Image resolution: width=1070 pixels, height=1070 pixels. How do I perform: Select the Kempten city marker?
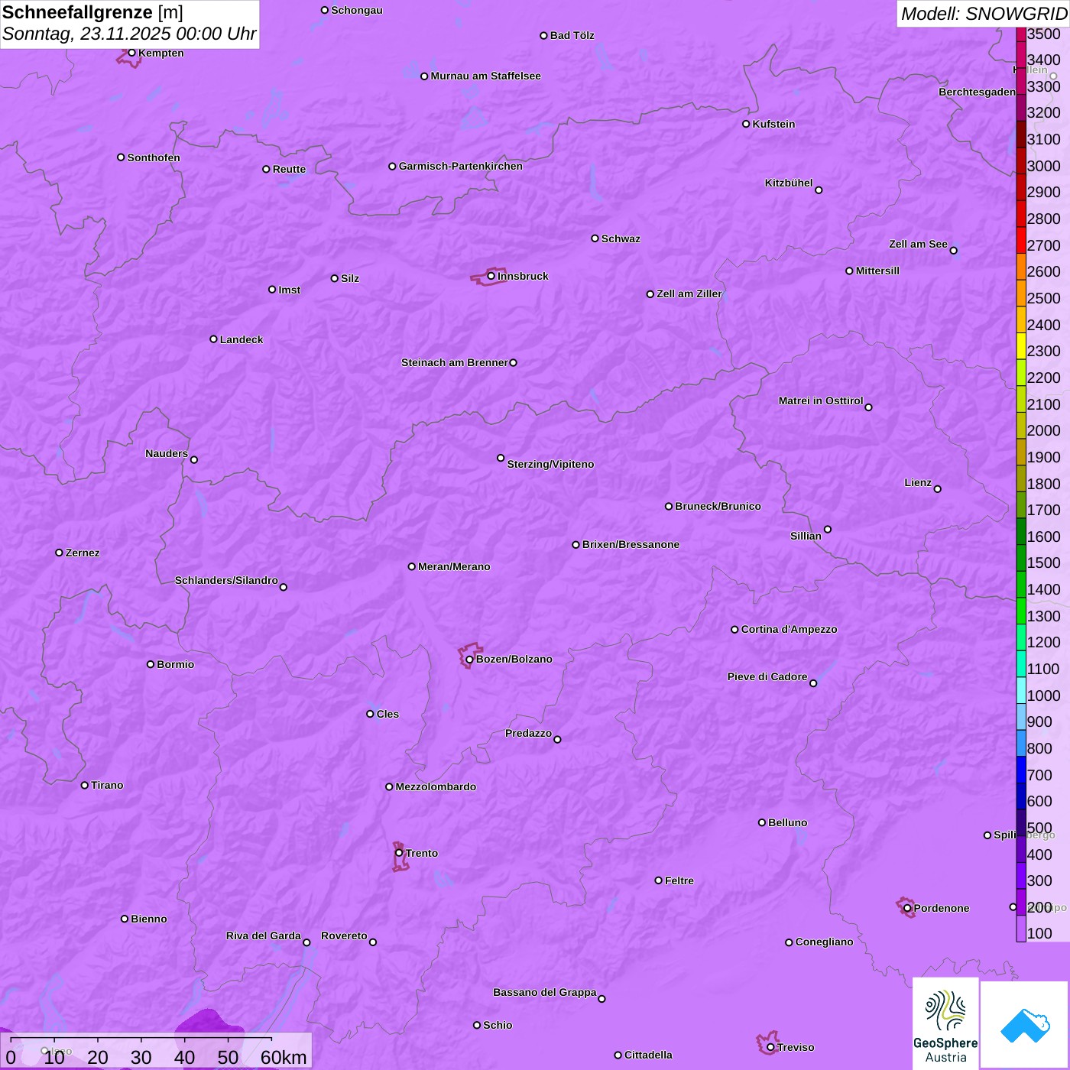(x=131, y=53)
